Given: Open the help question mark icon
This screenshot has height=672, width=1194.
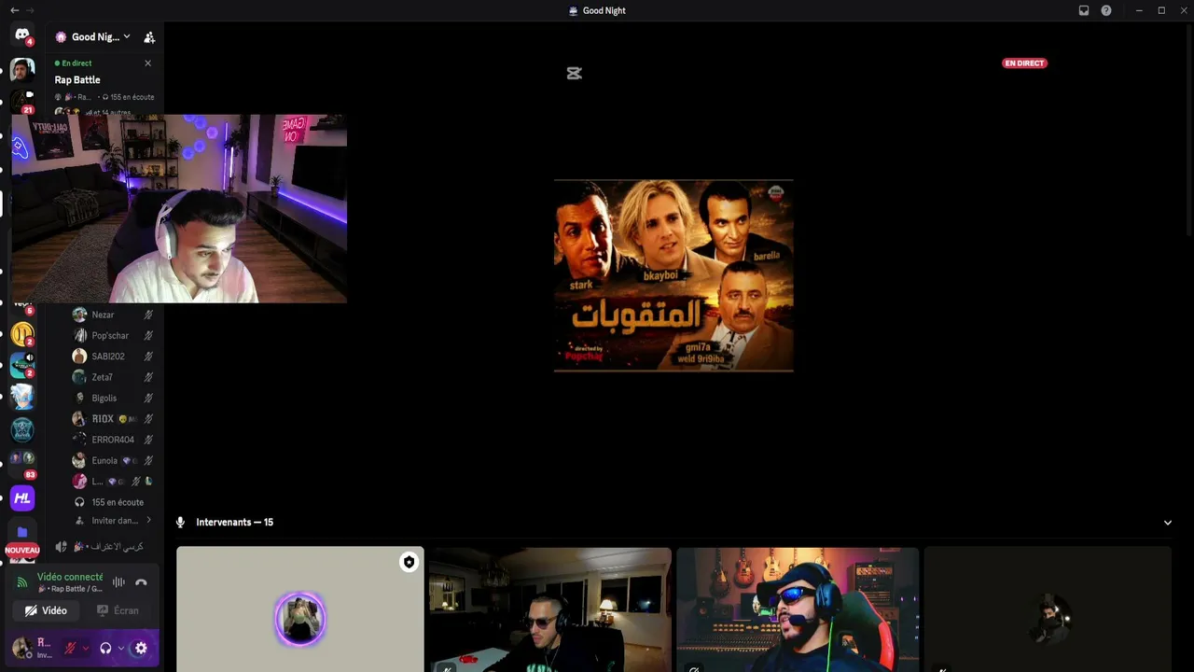Looking at the screenshot, I should tap(1106, 10).
